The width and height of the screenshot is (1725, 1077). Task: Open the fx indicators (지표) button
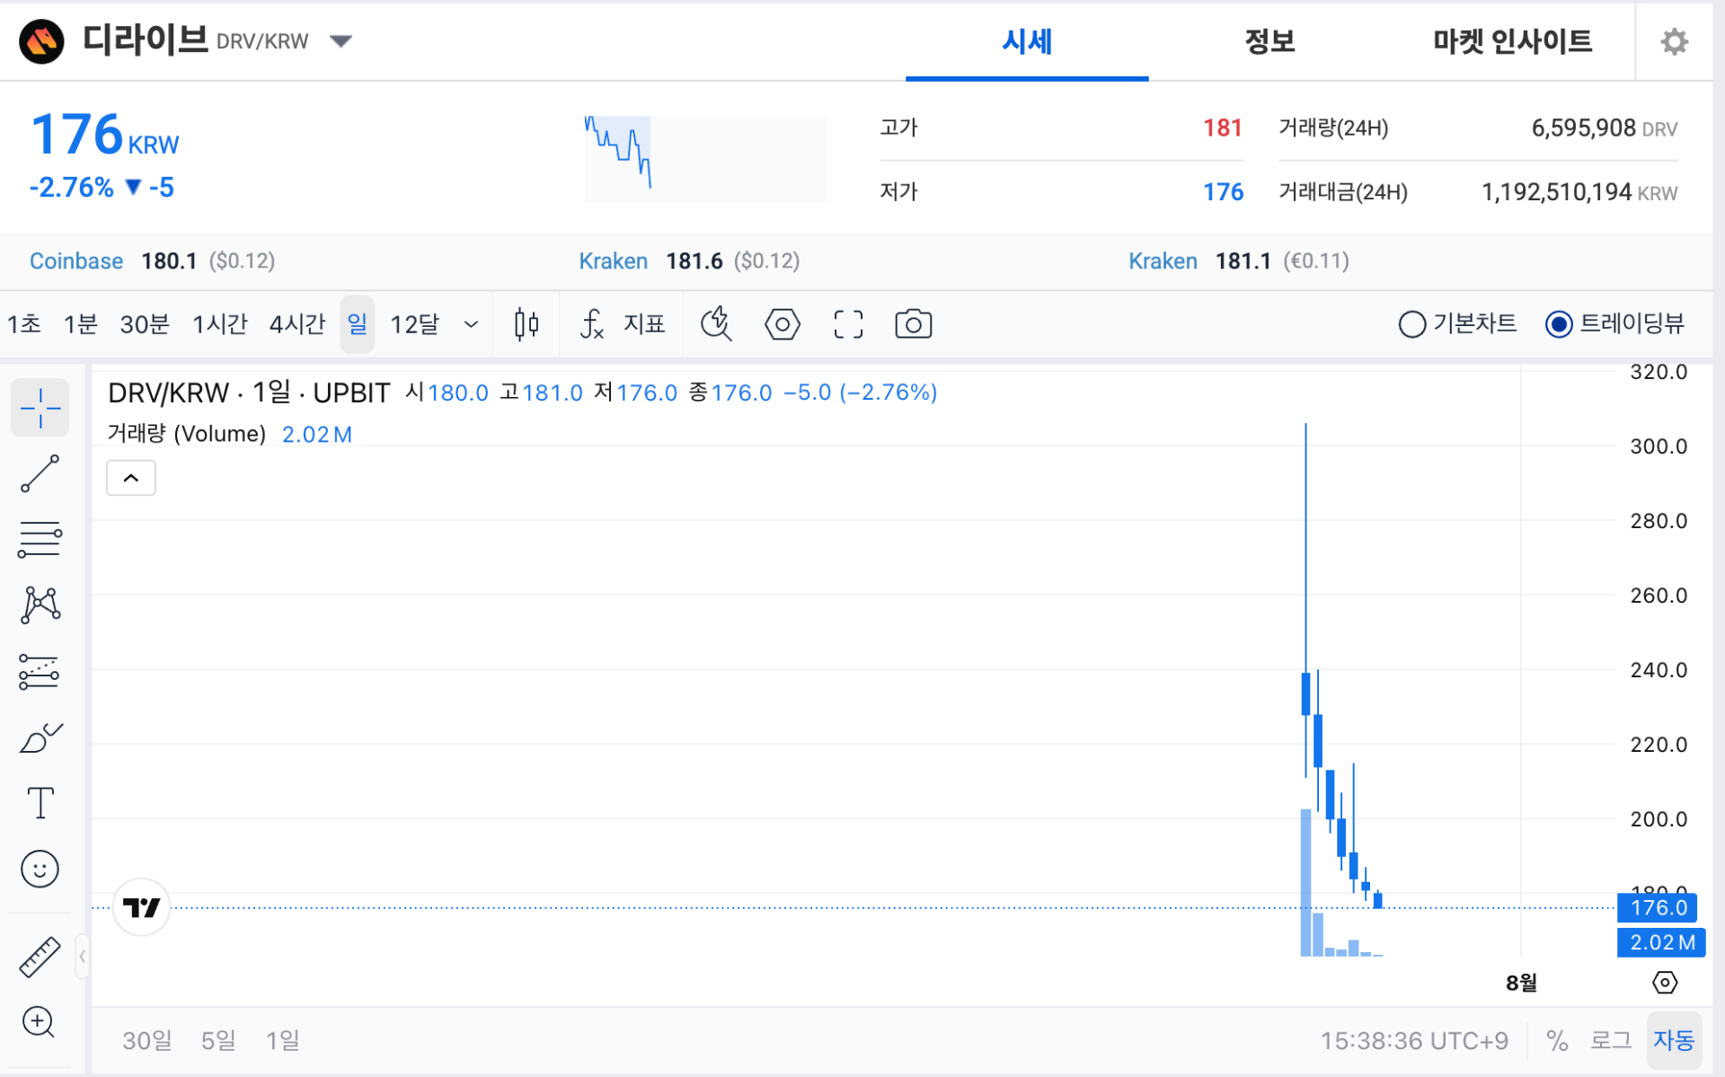[x=623, y=324]
